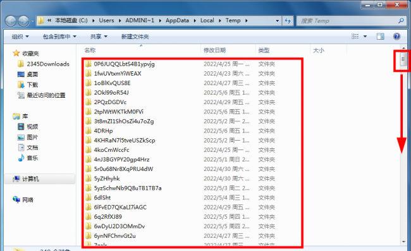Select folder 6ynNFChnvGt2u

pos(115,236)
